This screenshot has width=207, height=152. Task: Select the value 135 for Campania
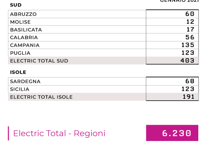188,45
